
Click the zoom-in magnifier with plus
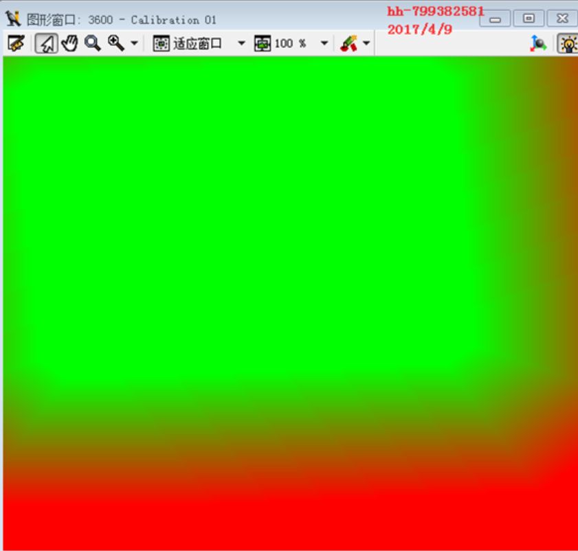[x=115, y=43]
